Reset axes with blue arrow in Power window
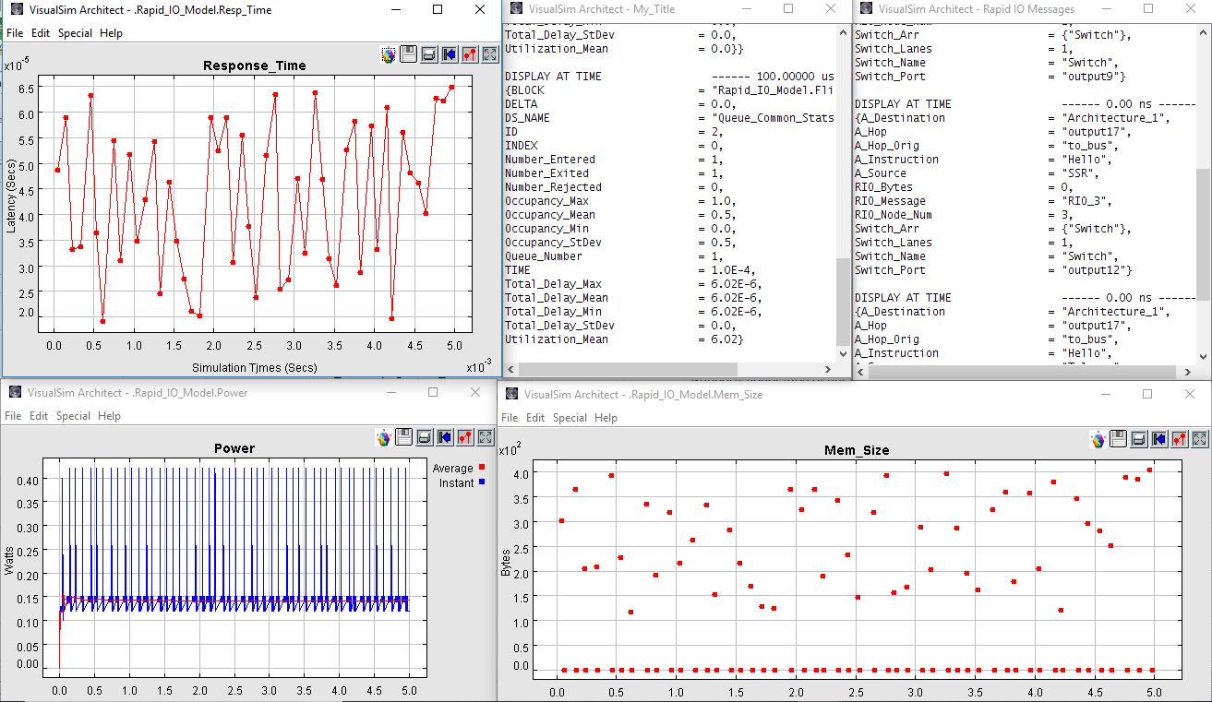 pos(445,436)
